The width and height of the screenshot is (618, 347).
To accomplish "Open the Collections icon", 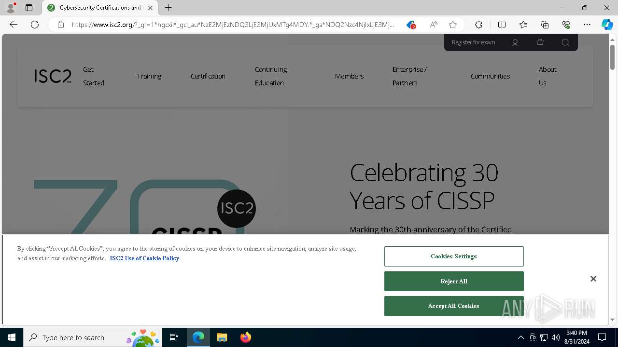I will [x=545, y=25].
